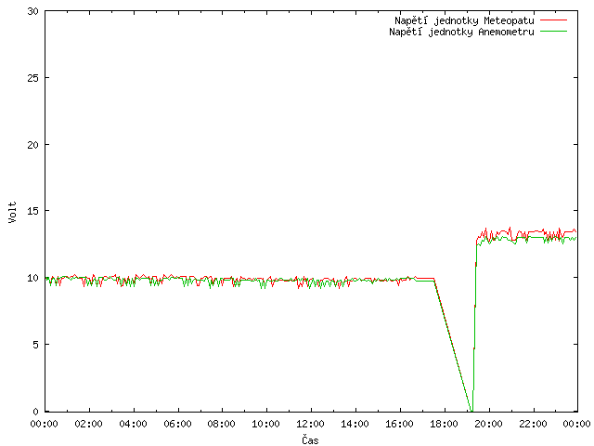
Task: Click the 06:00 time tick label
Action: point(177,424)
